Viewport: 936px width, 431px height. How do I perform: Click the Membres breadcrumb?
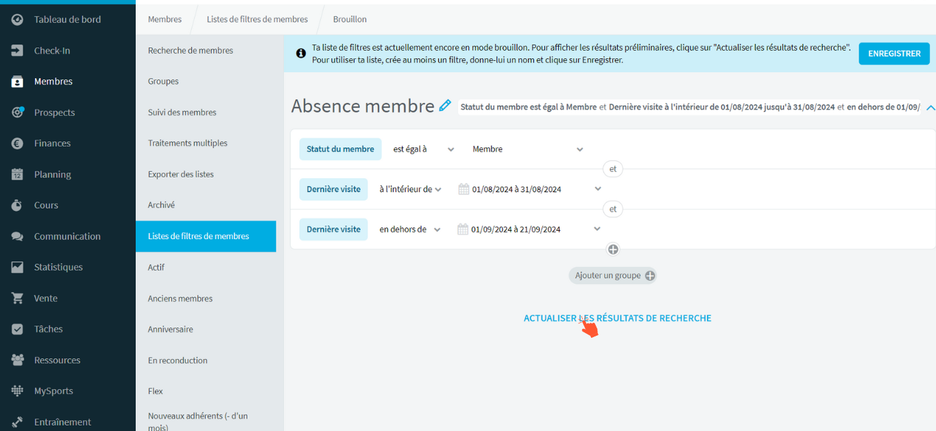tap(165, 19)
